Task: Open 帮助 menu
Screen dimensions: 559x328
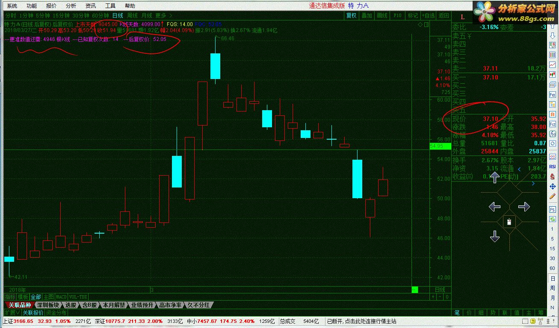Action: point(130,6)
